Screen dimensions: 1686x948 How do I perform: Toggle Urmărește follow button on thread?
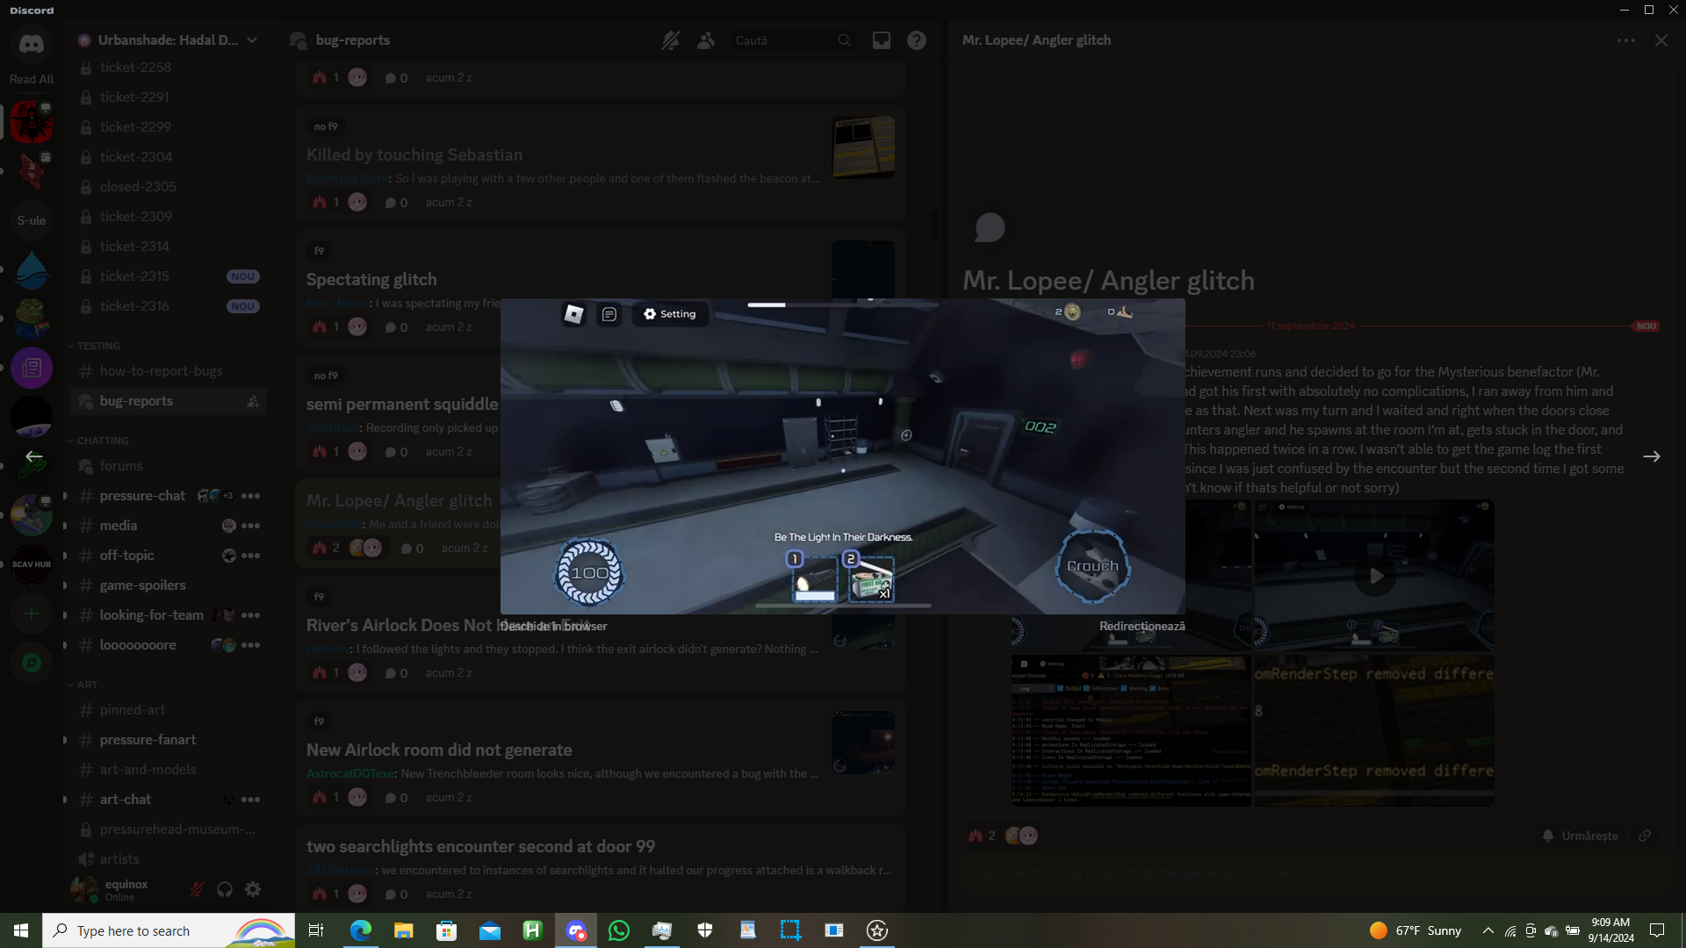pos(1580,836)
